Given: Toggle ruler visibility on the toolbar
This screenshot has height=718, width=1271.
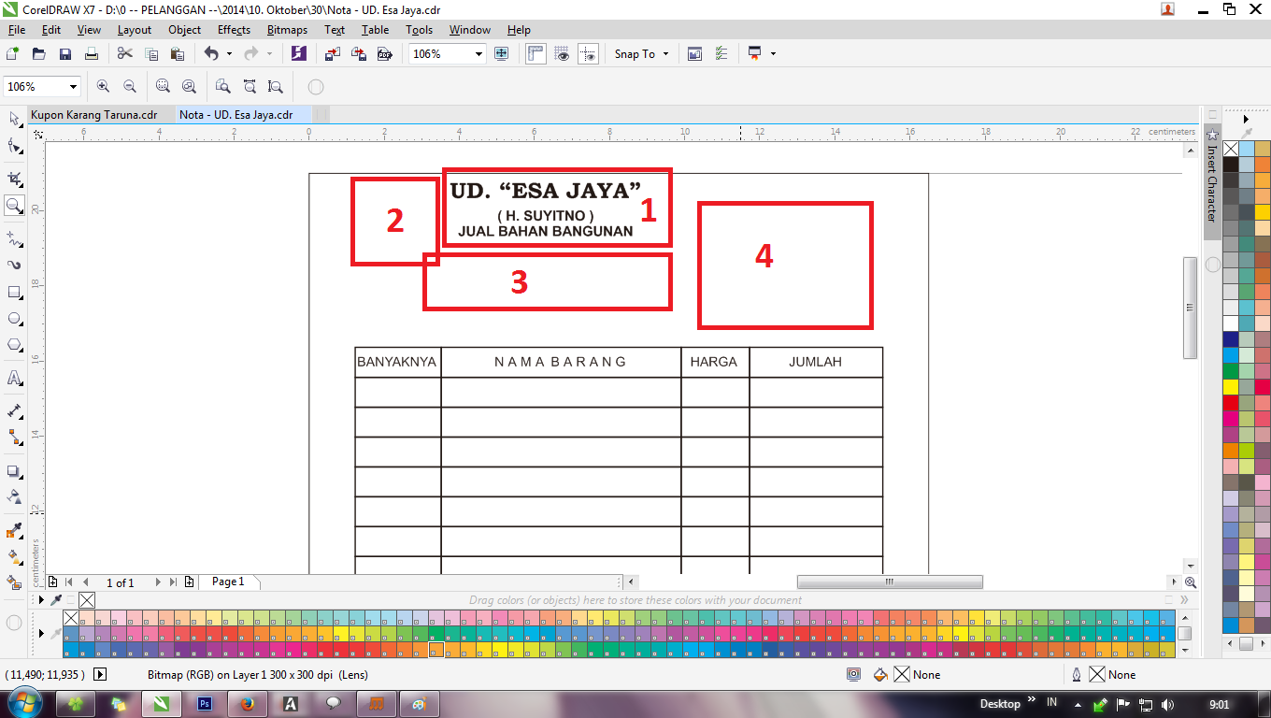Looking at the screenshot, I should (x=535, y=54).
